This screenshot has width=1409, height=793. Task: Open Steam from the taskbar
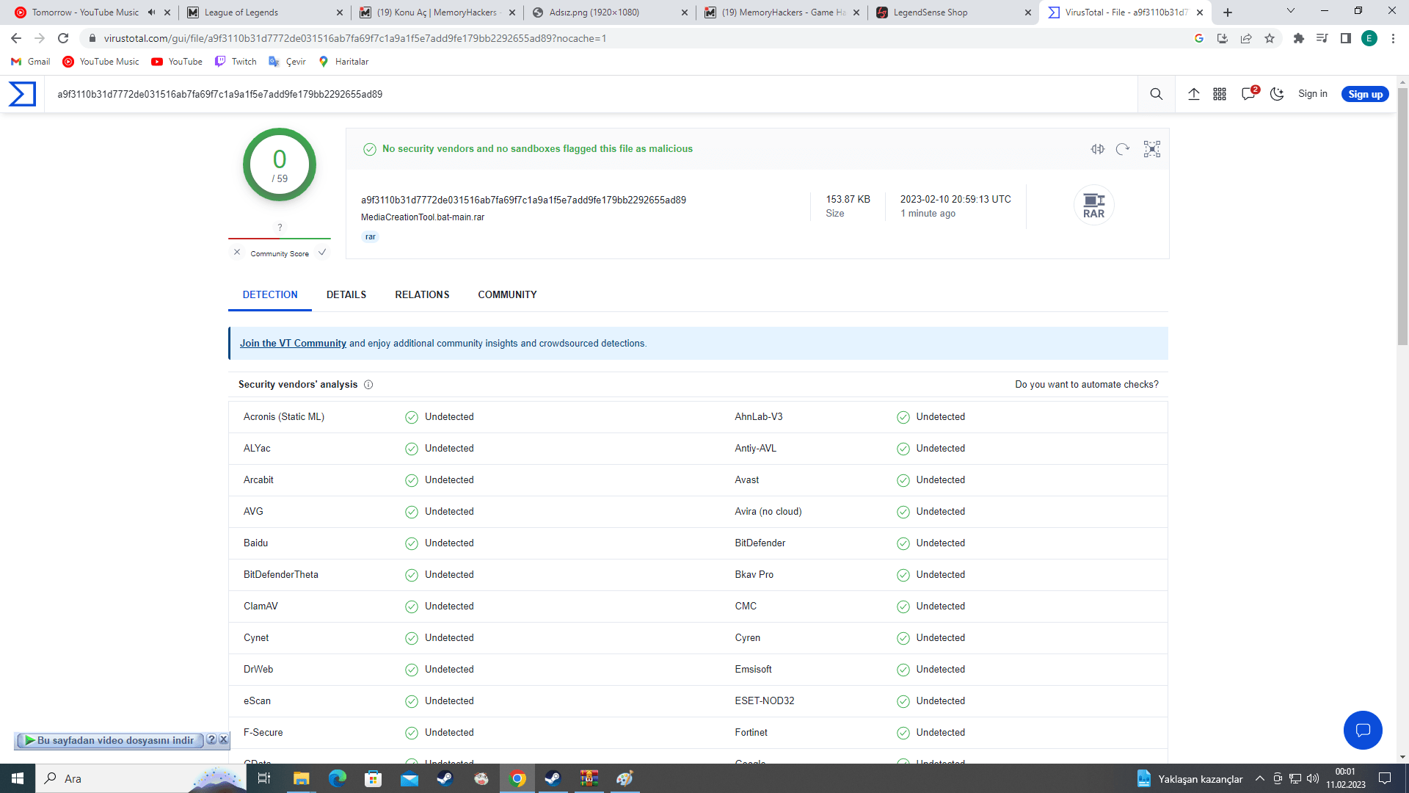pos(445,778)
